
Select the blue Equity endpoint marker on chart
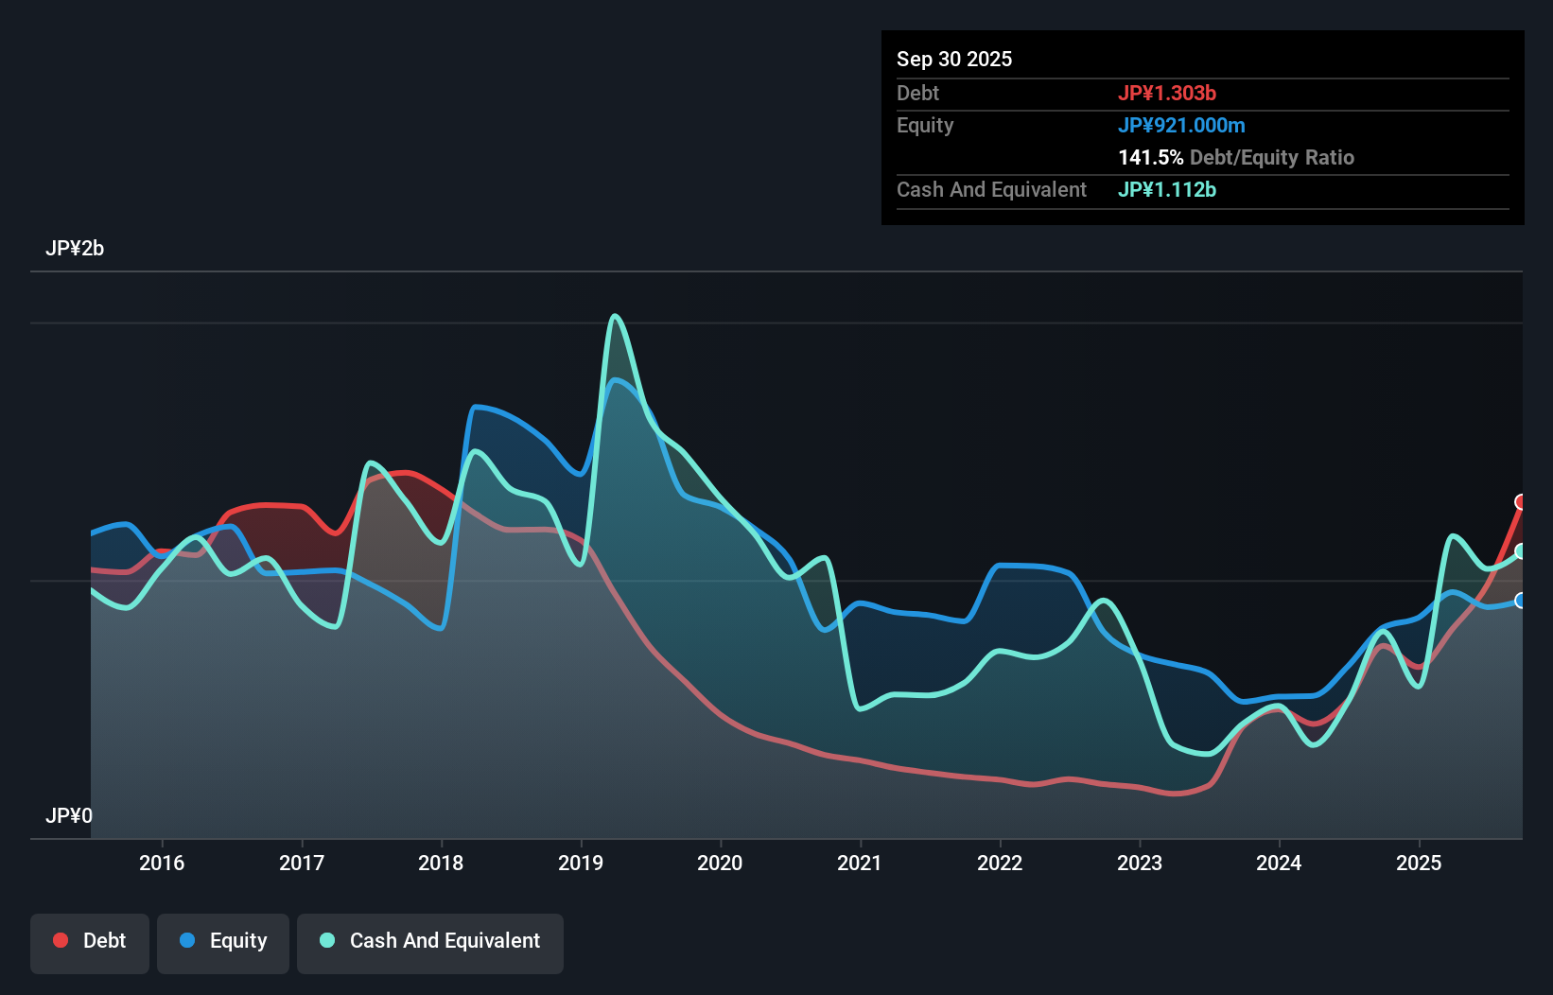1521,599
